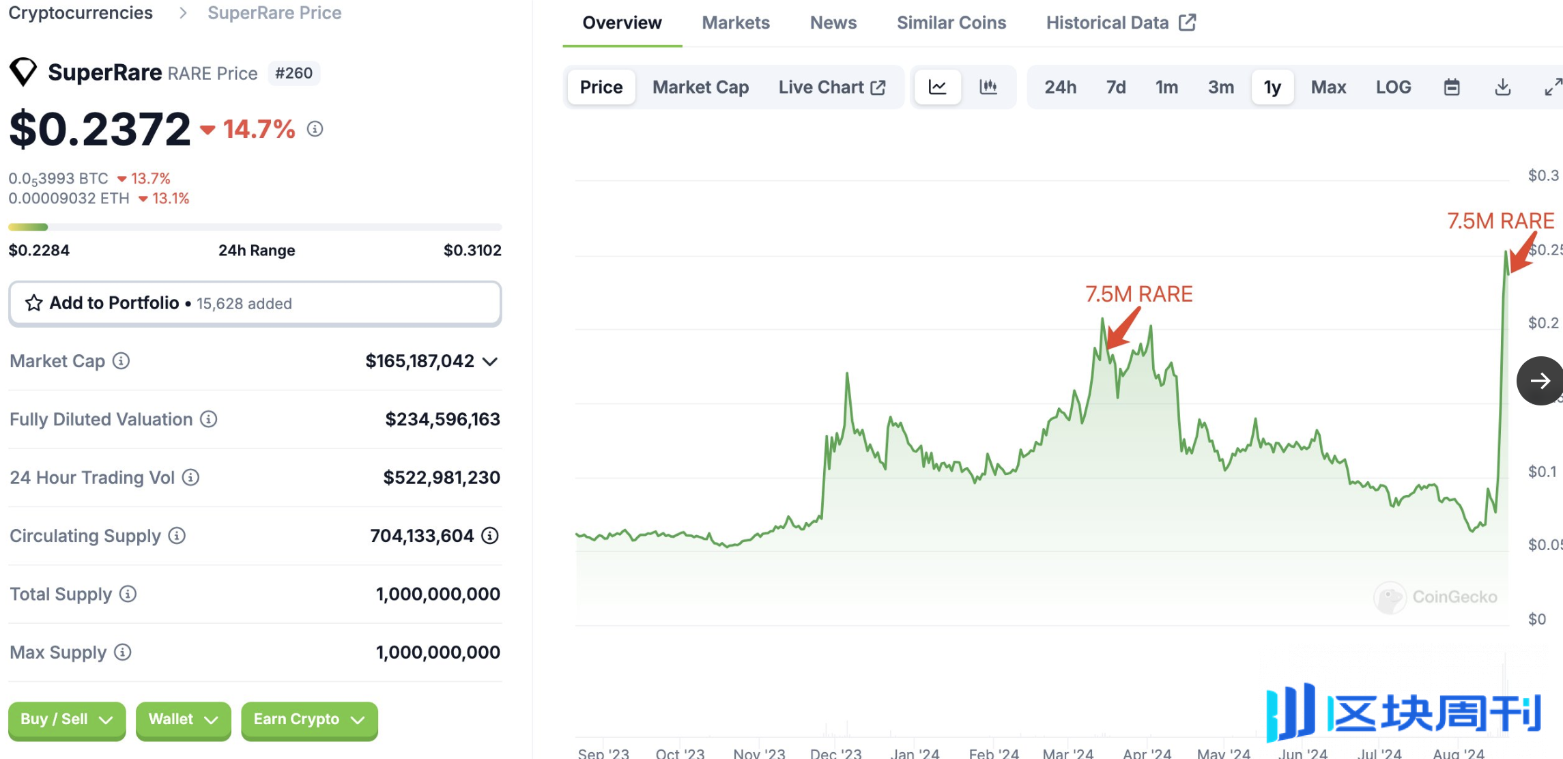Click the right arrow circle button
Screen dimensions: 1563x759
tap(1540, 381)
